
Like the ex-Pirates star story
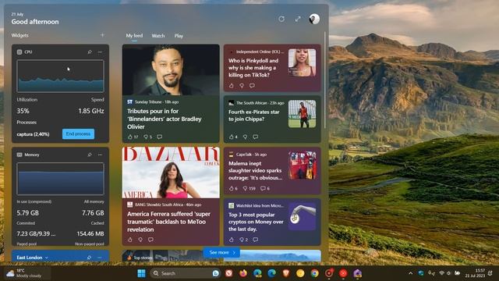232,137
